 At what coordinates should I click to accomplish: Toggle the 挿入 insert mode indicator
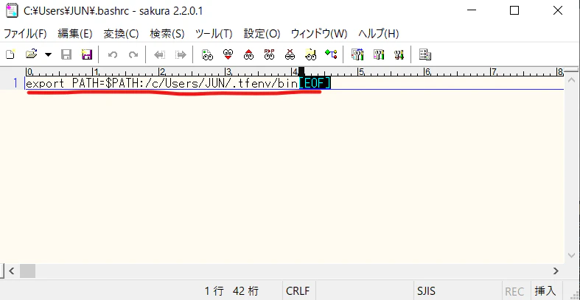pyautogui.click(x=545, y=291)
